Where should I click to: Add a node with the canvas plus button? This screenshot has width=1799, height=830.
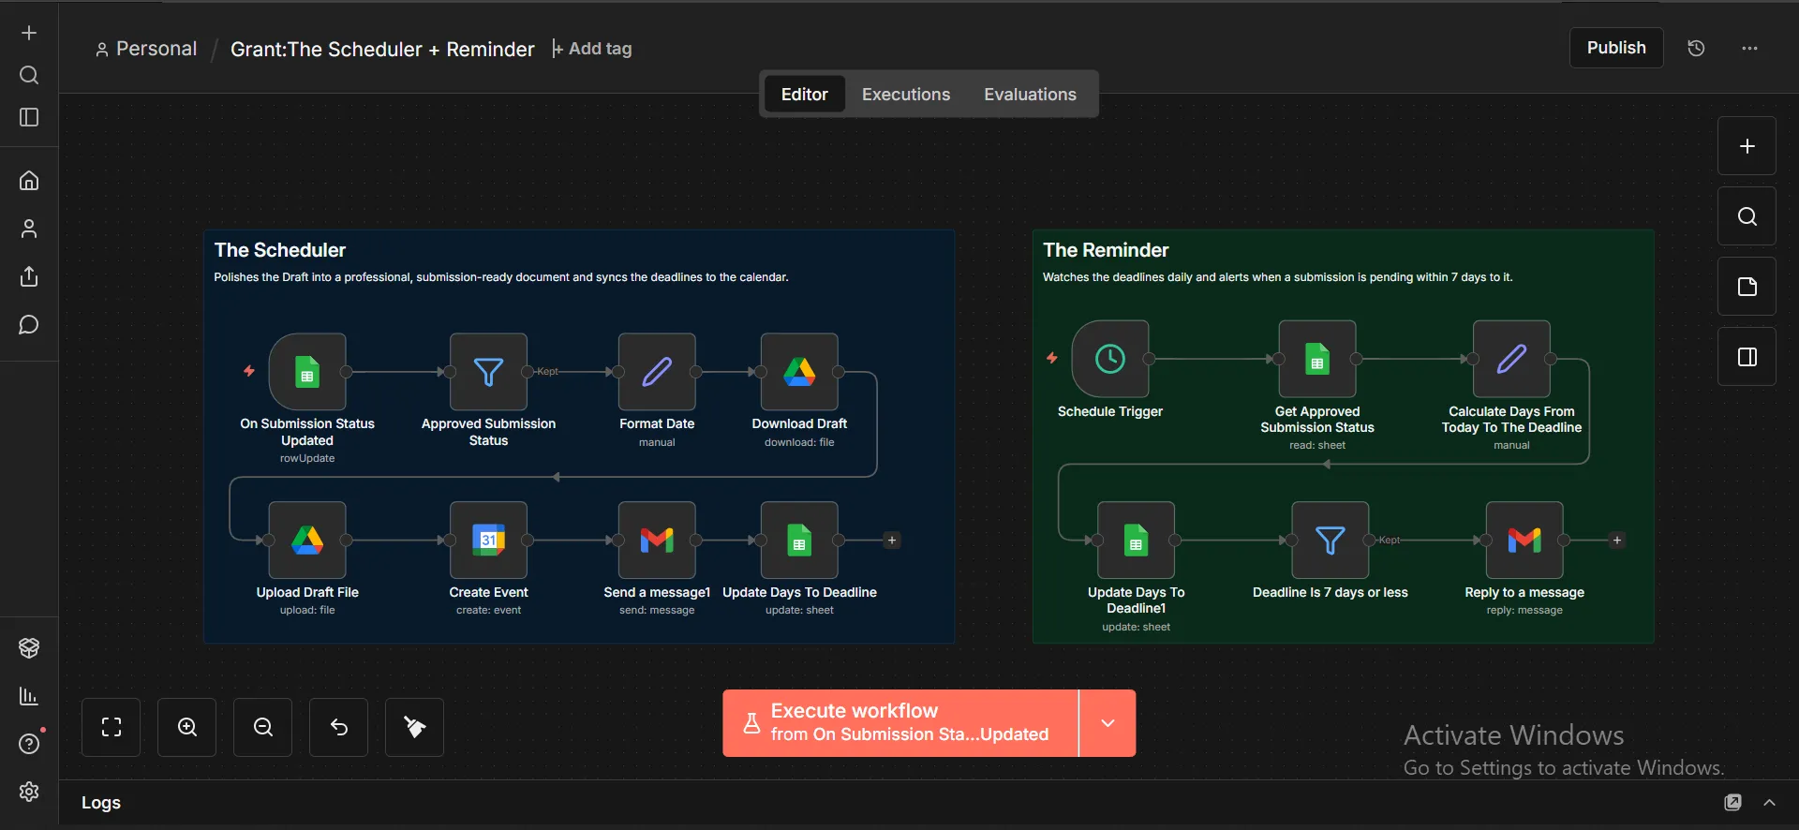1747,146
